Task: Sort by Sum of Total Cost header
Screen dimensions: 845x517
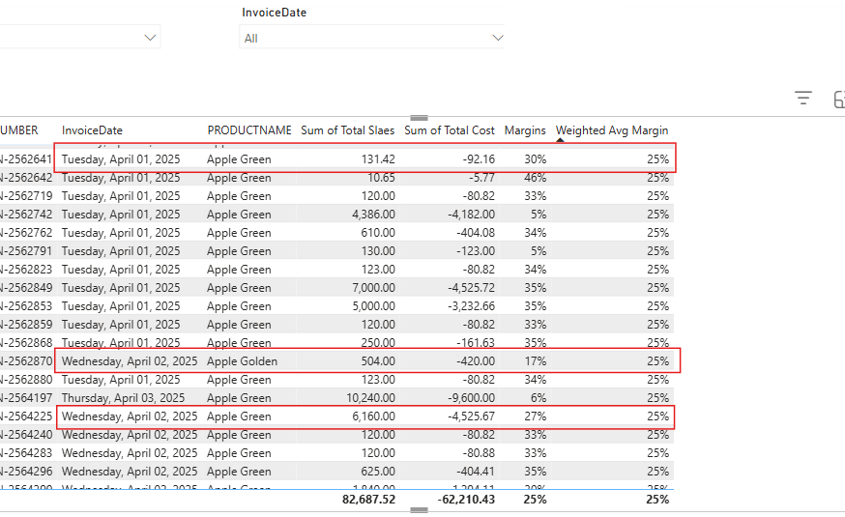Action: [x=450, y=130]
